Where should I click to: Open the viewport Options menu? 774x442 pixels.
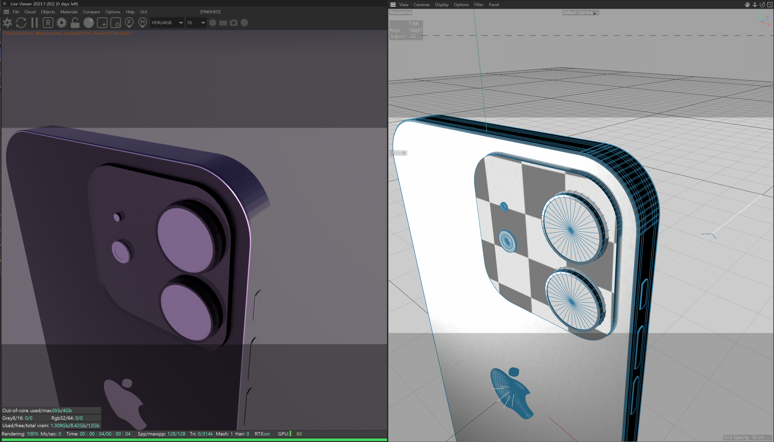(461, 5)
